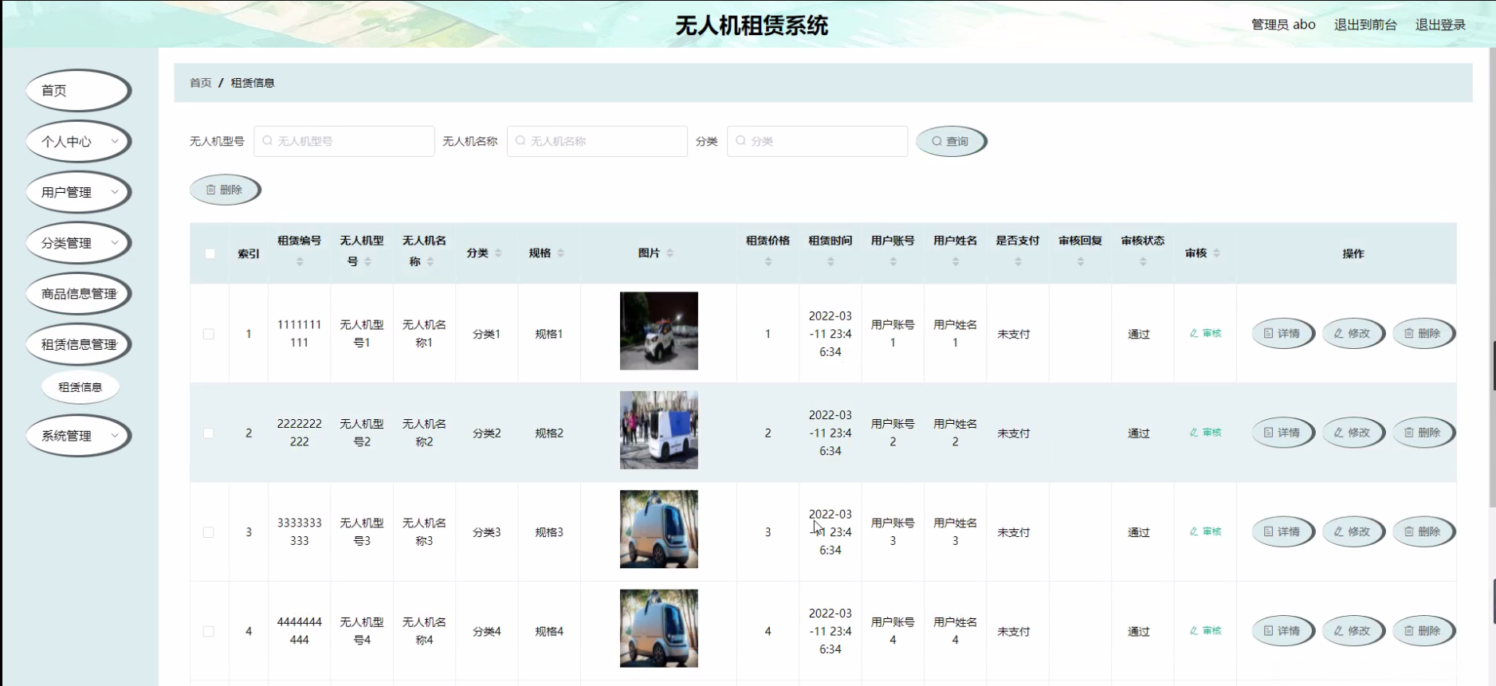Open 详情 for rental 2222222222
The height and width of the screenshot is (686, 1496).
1282,433
